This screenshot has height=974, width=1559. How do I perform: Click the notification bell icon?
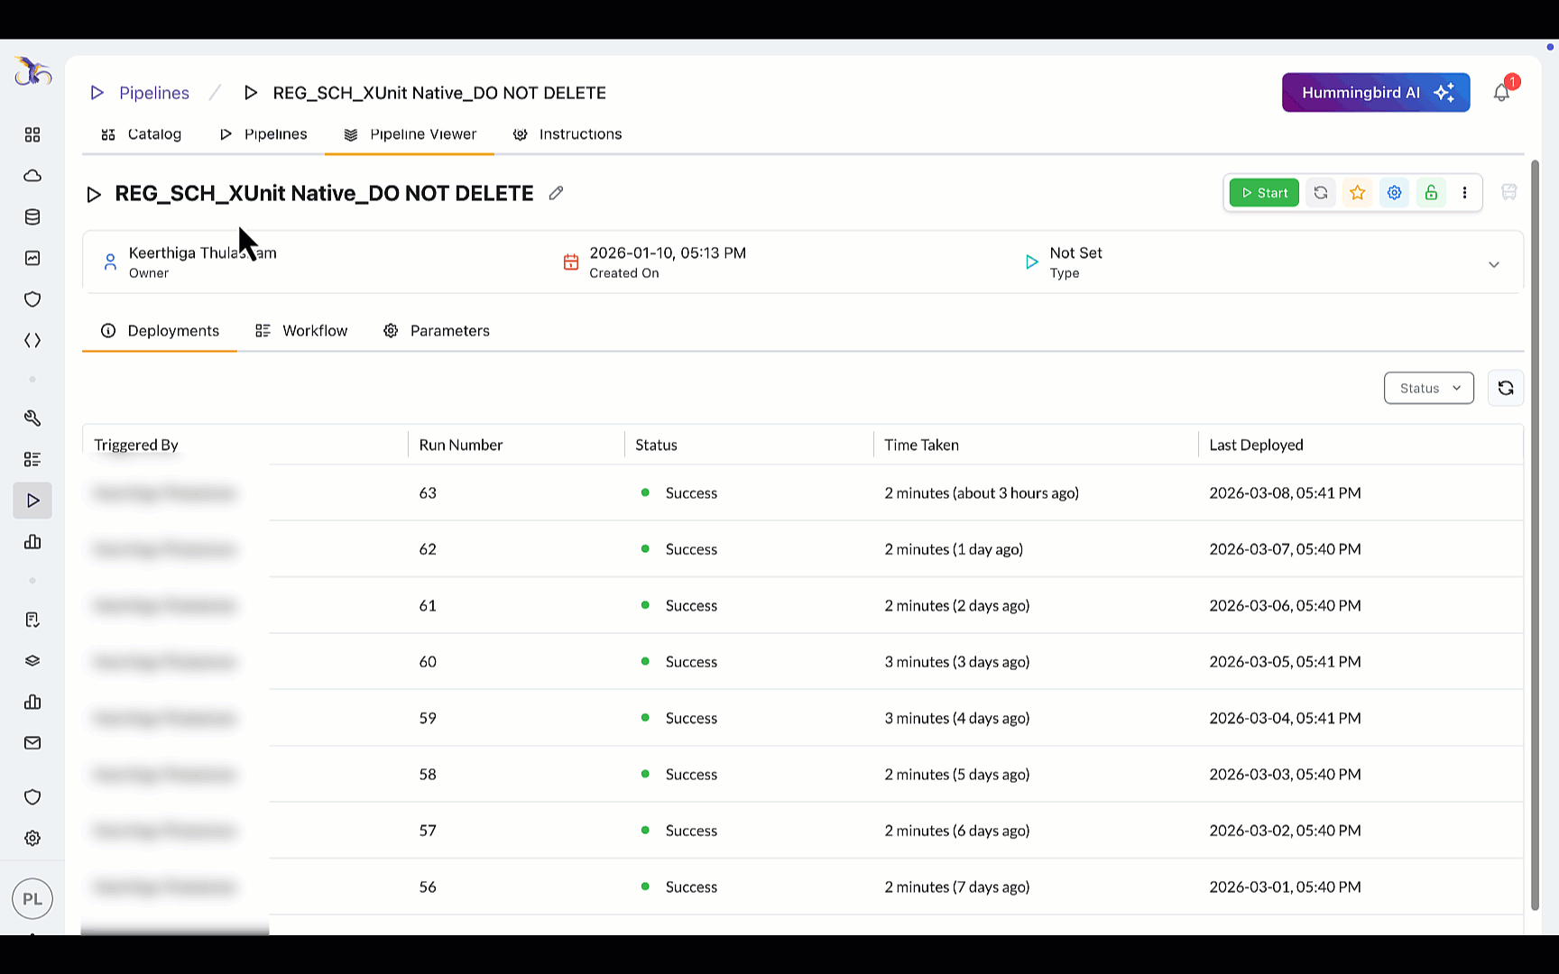1501,93
